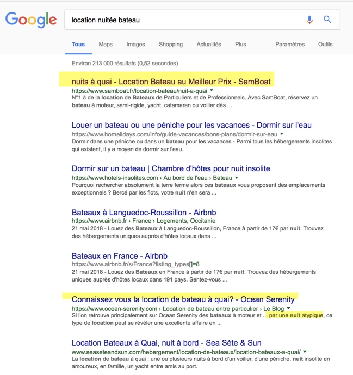Expand the arrow next to the seaseteandsun.com URL

(x=305, y=352)
